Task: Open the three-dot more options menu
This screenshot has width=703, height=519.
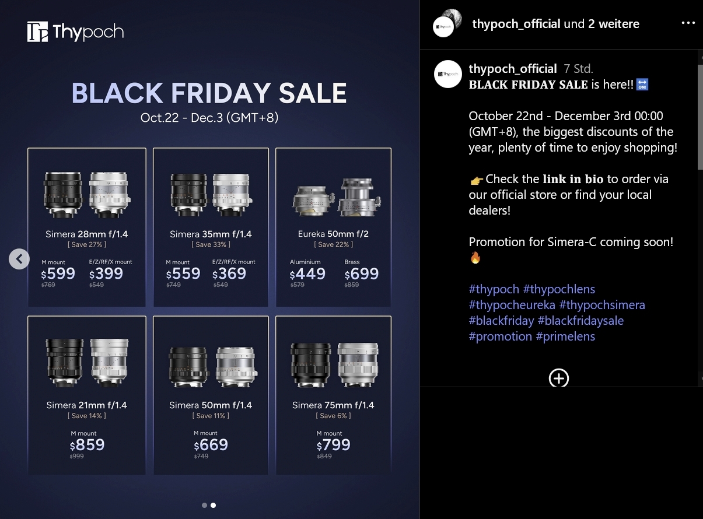Action: click(688, 23)
